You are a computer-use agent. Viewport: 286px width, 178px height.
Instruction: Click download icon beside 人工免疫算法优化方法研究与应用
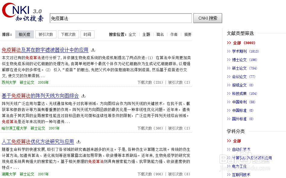[78, 141]
